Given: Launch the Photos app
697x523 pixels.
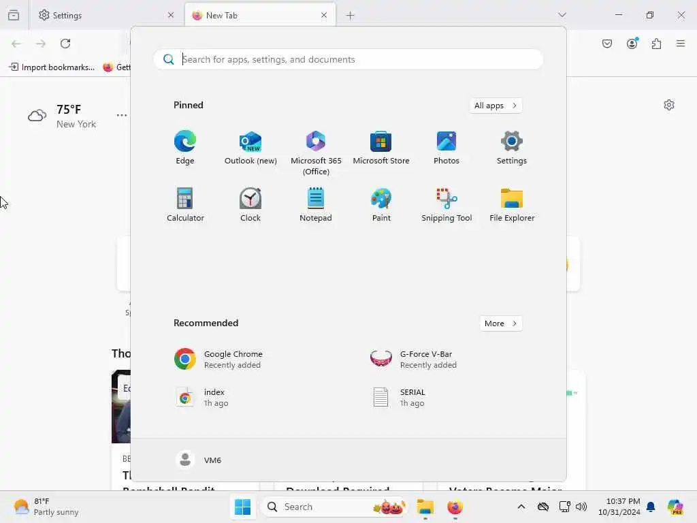Looking at the screenshot, I should (x=447, y=148).
